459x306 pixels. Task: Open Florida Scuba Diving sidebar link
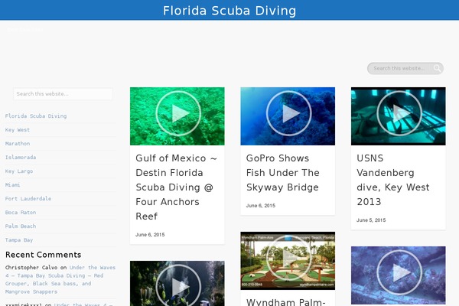pyautogui.click(x=36, y=116)
